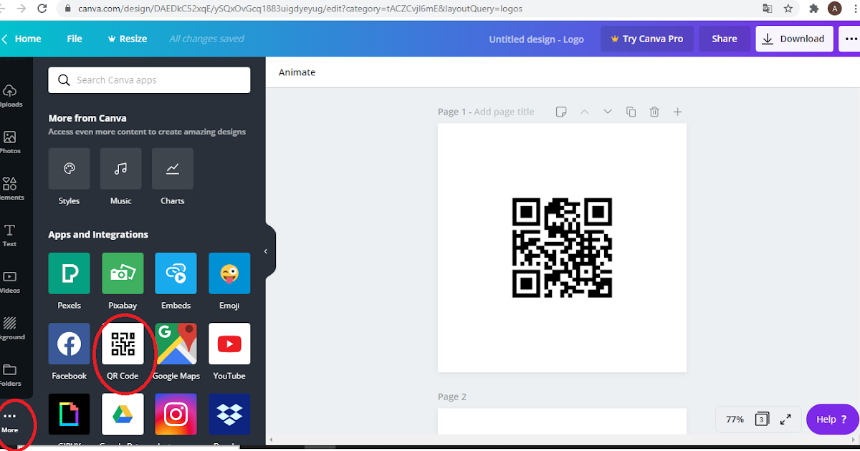
Task: Move Page 1 up
Action: [x=584, y=112]
